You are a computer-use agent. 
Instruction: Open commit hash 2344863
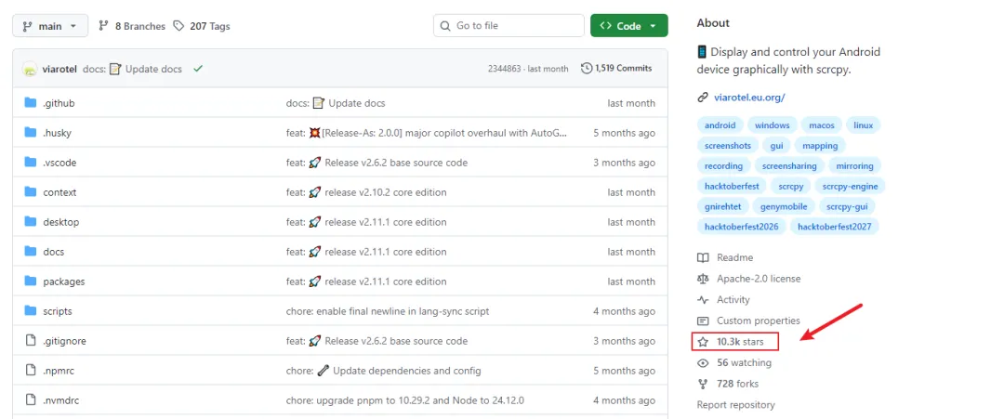(504, 69)
